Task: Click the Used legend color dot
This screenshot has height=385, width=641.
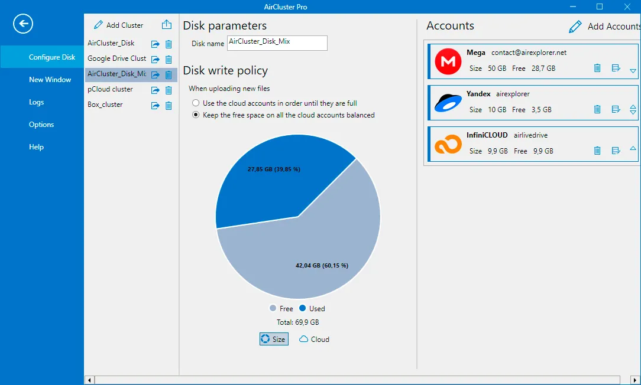Action: [x=303, y=308]
